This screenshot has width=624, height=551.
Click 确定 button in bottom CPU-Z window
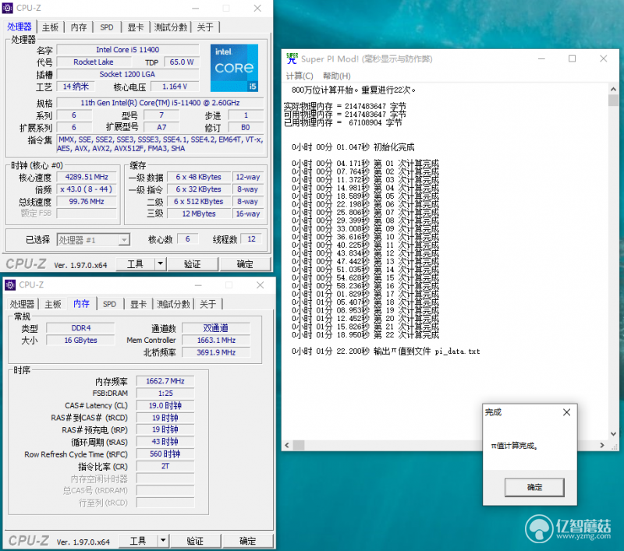coord(247,541)
